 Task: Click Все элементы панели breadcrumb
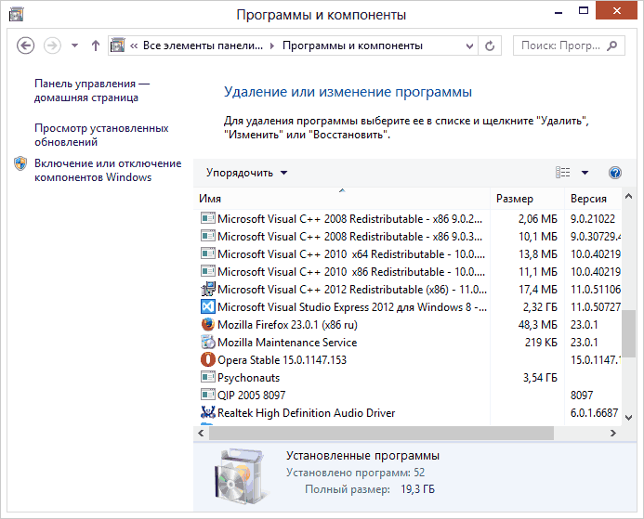coord(203,45)
